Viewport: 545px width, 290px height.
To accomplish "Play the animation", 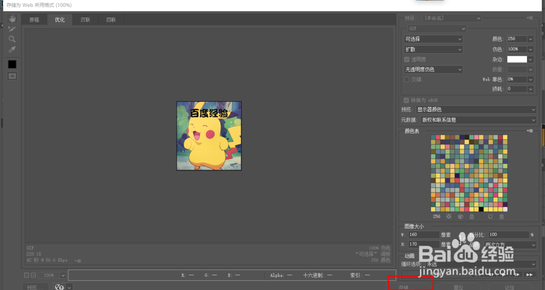I will (x=504, y=275).
